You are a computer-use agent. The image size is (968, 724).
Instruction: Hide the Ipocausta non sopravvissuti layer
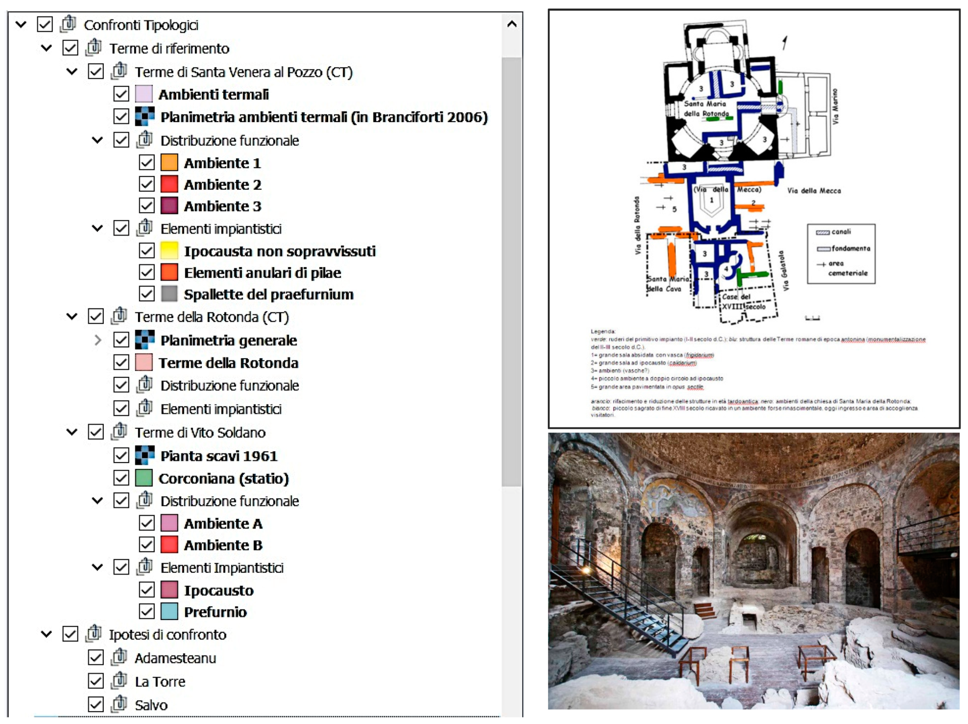(x=147, y=251)
